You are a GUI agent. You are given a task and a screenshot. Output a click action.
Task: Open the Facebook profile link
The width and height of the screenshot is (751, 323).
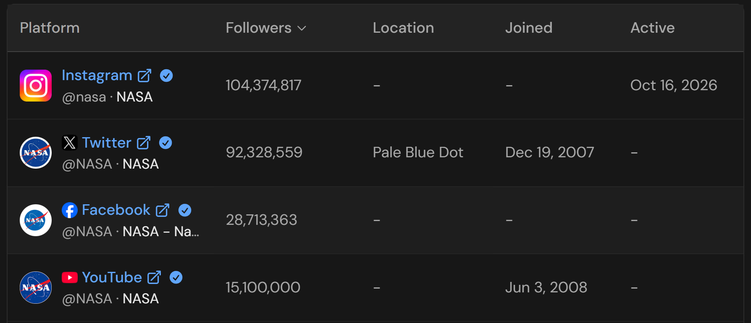point(116,210)
